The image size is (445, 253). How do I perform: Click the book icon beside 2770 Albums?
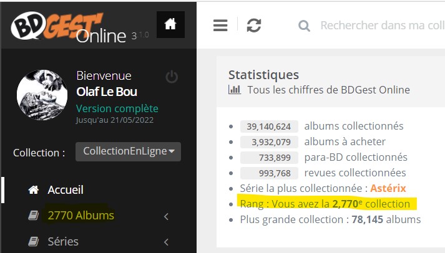coord(34,216)
